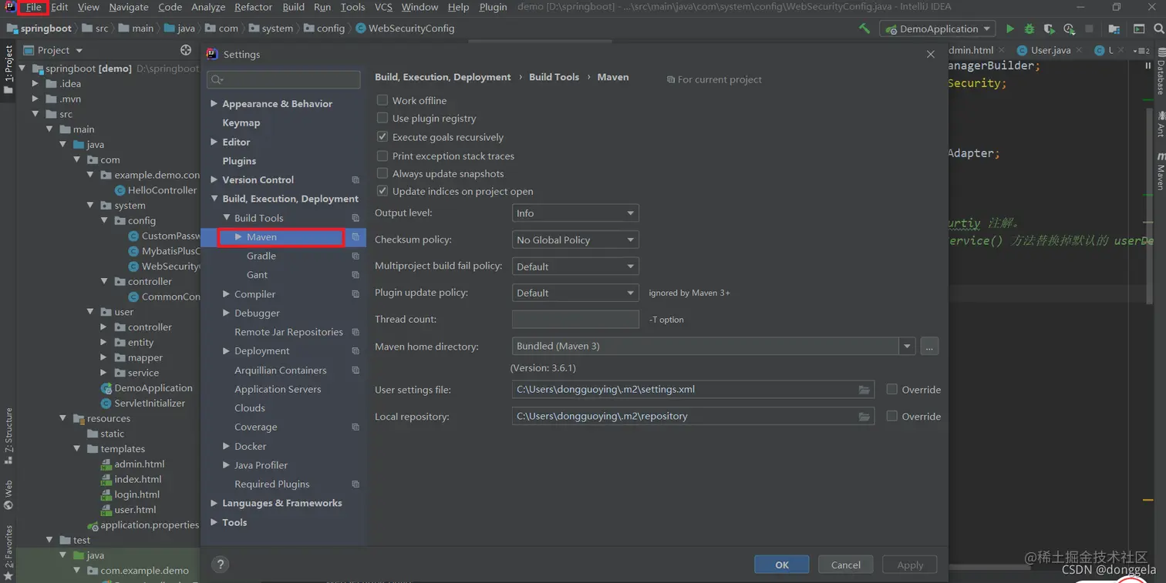Check Override for User settings file
This screenshot has height=583, width=1166.
pyautogui.click(x=892, y=389)
